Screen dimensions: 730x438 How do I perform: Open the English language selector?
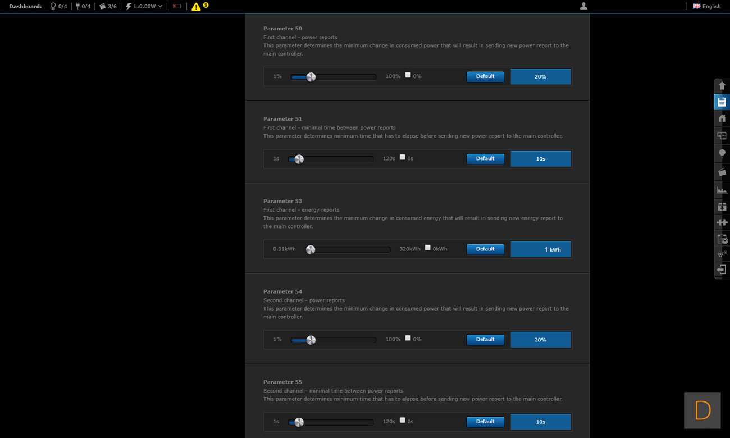tap(706, 7)
